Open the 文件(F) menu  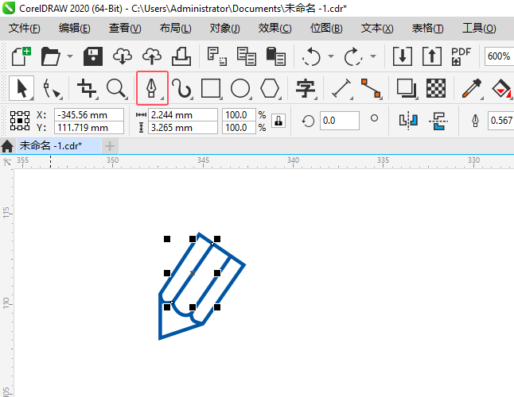pyautogui.click(x=25, y=28)
